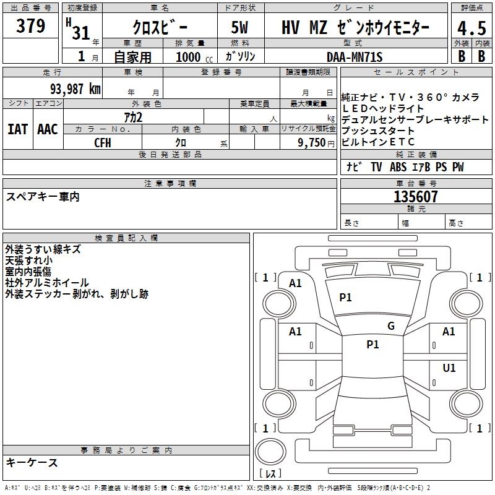Click displacement value 1000 cc
Viewport: 495px width, 495px height.
[x=194, y=57]
